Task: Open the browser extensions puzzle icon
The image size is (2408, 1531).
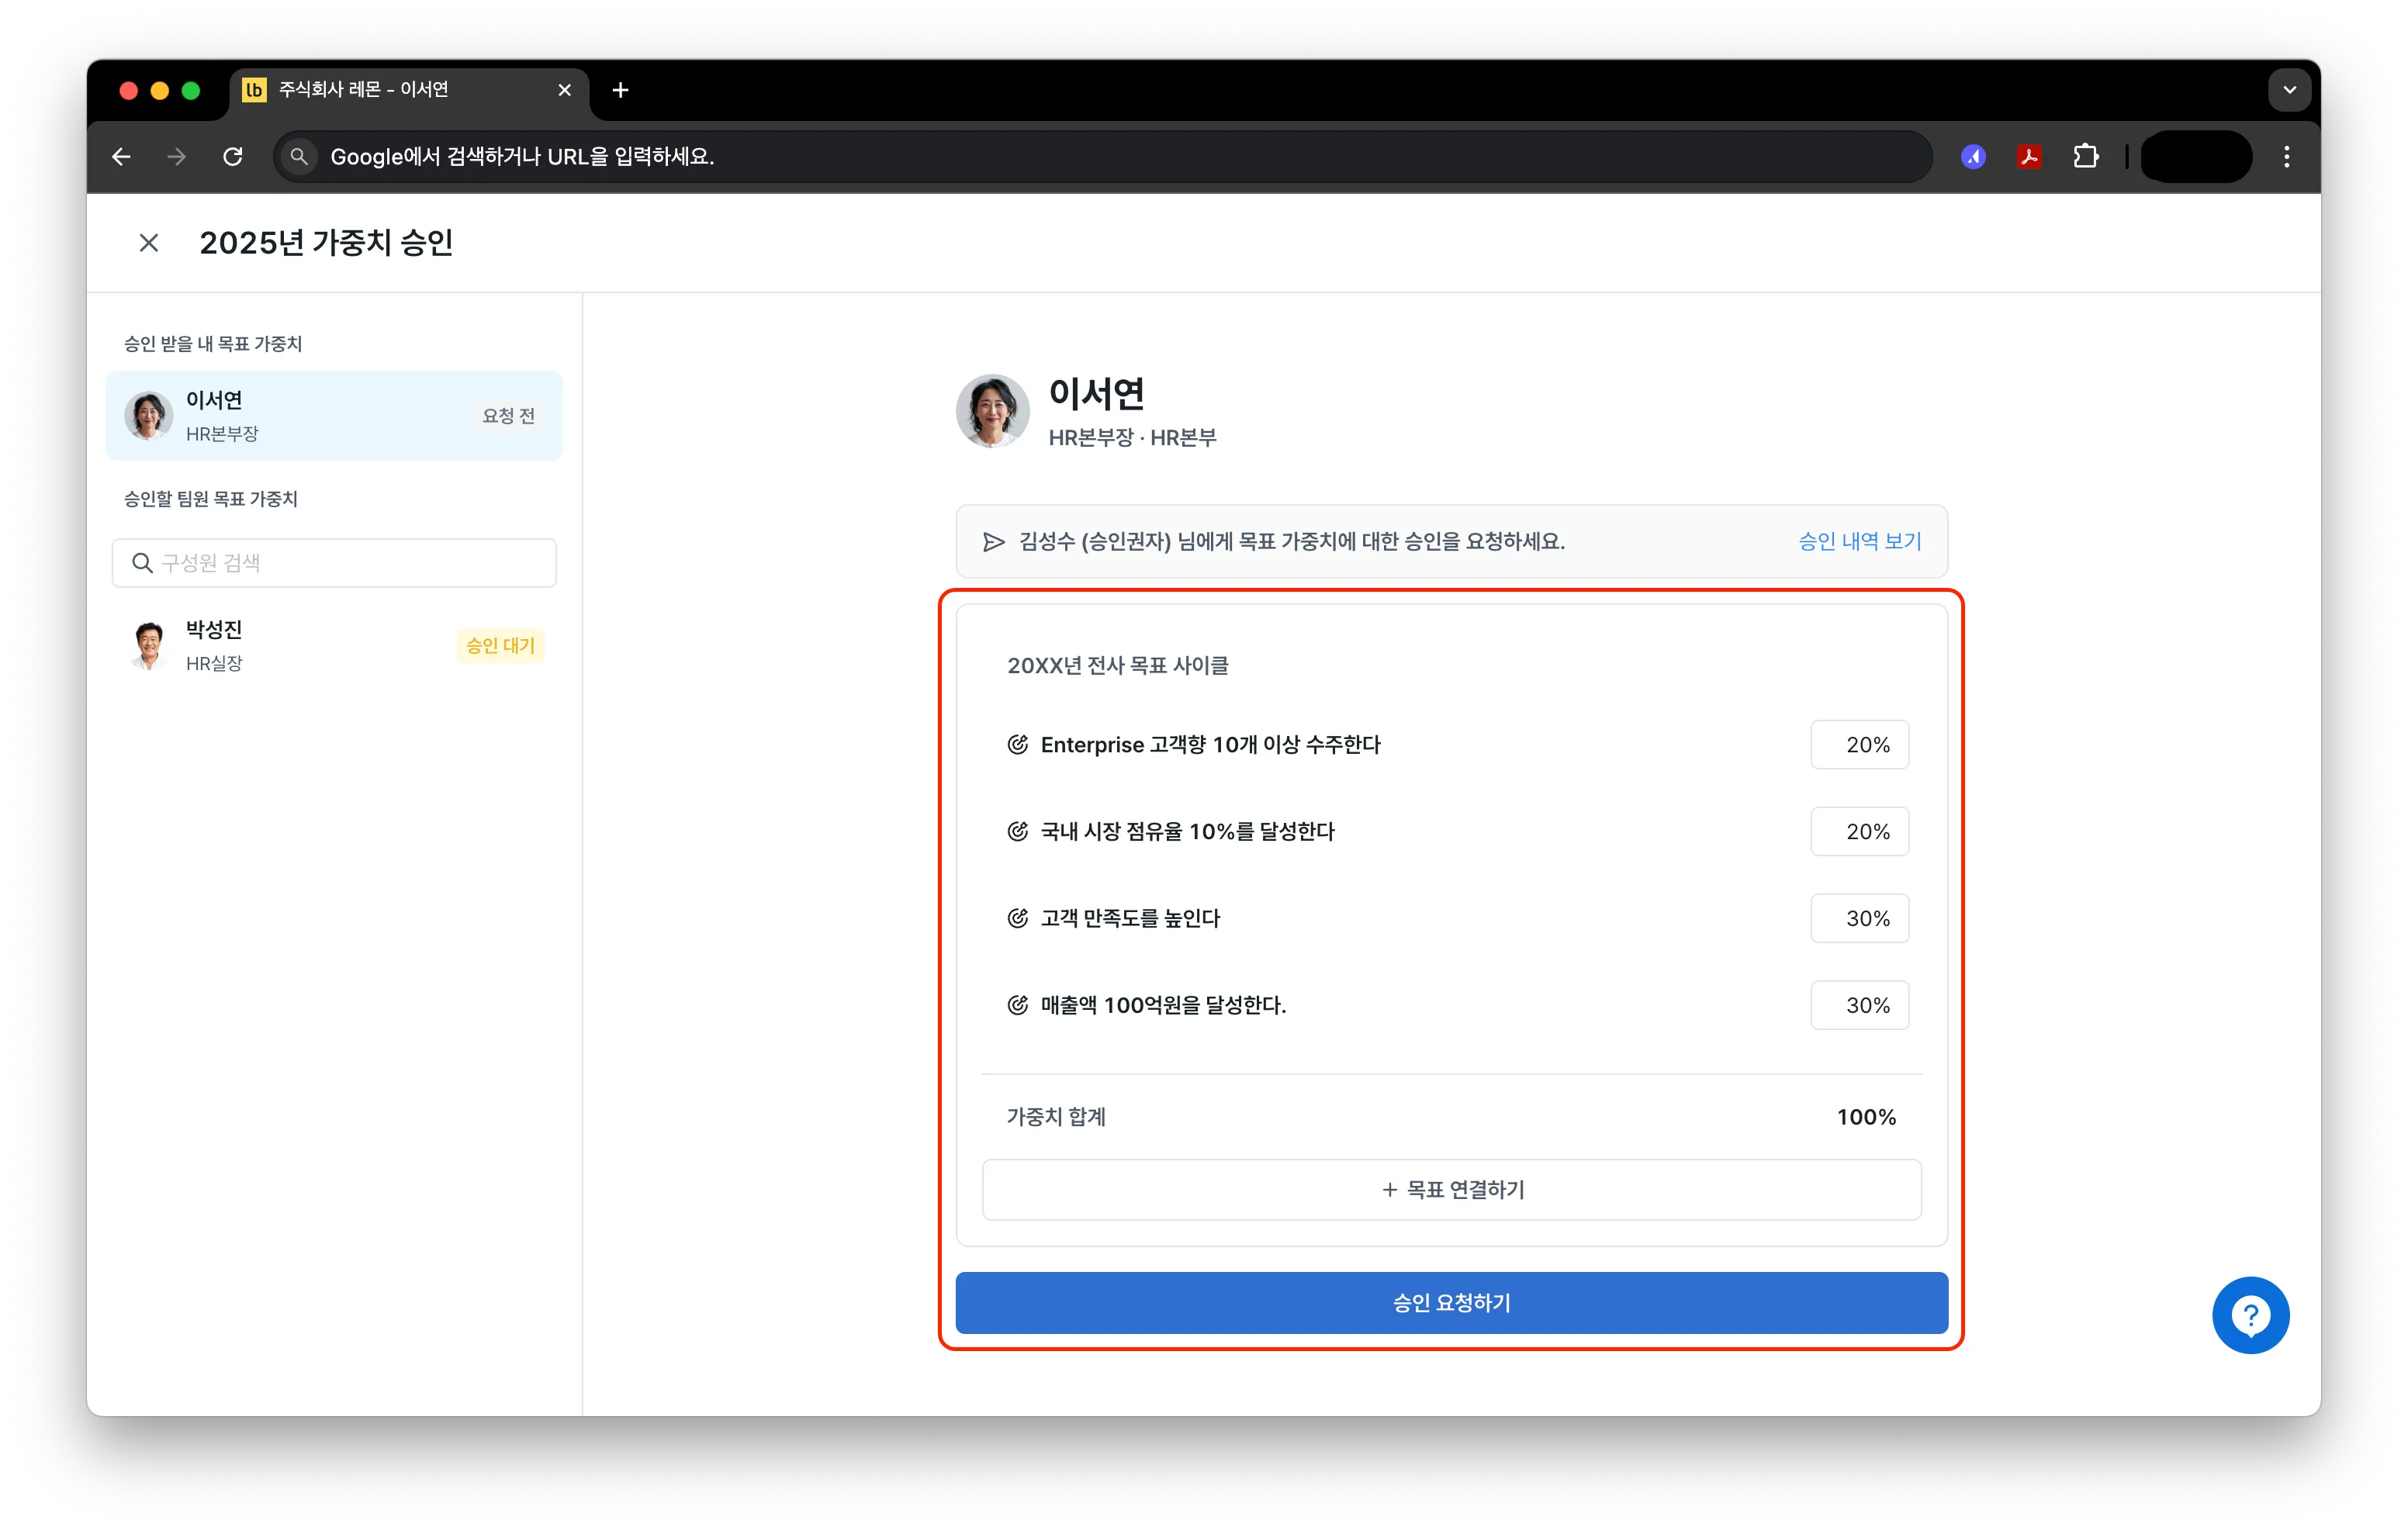Action: coord(2085,157)
